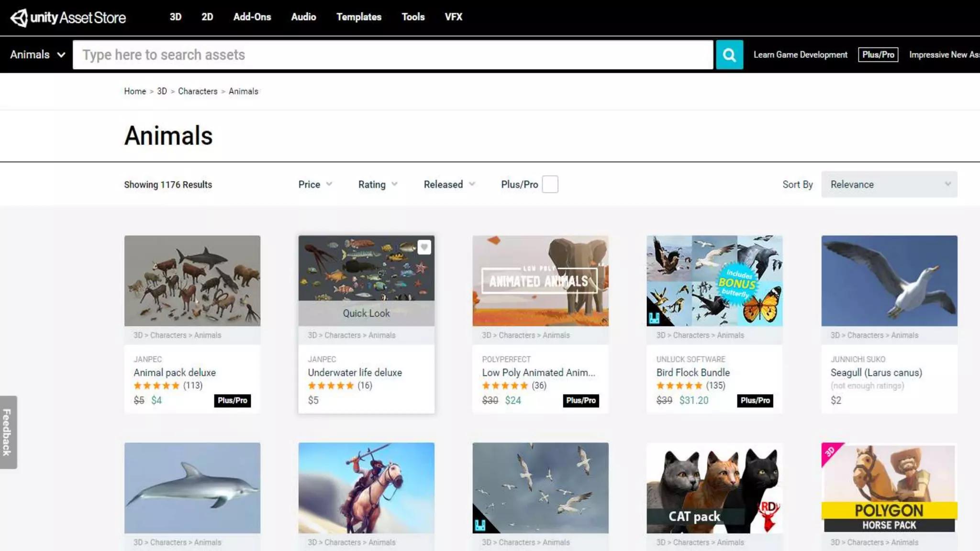Expand the Price filter dropdown

point(315,184)
